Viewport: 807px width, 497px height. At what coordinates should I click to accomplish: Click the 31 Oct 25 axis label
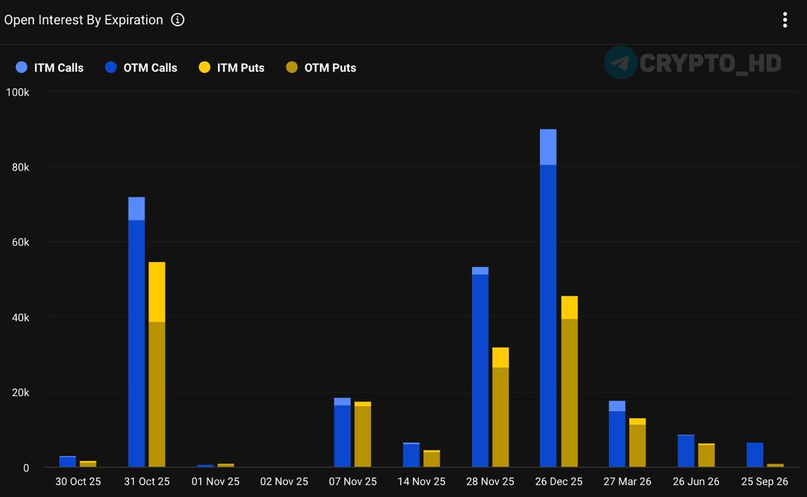click(x=147, y=481)
